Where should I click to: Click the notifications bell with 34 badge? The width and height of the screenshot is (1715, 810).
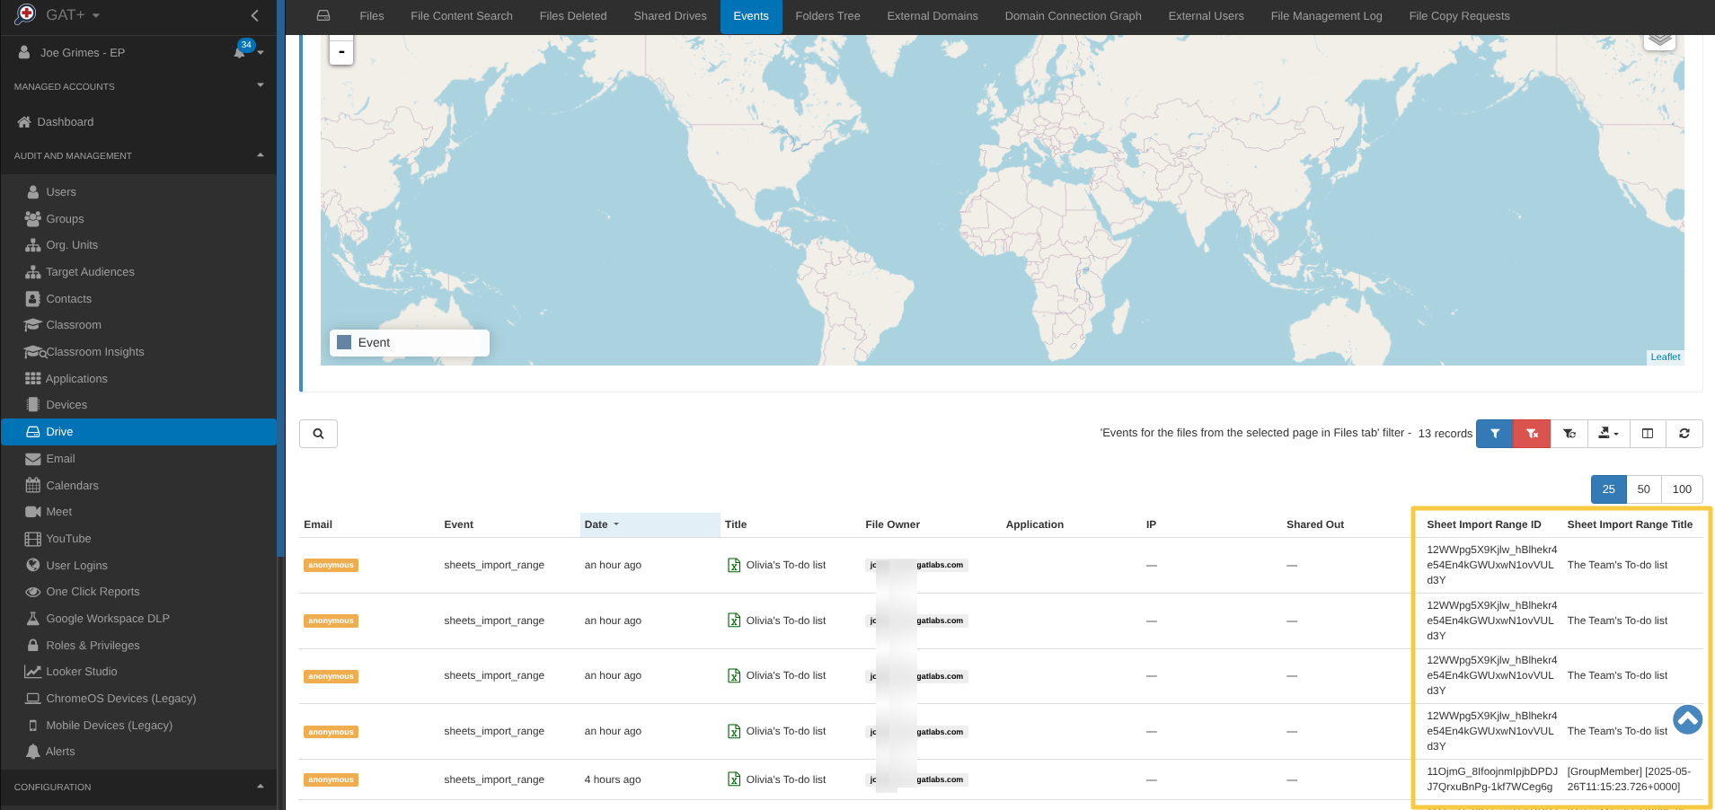click(x=240, y=51)
